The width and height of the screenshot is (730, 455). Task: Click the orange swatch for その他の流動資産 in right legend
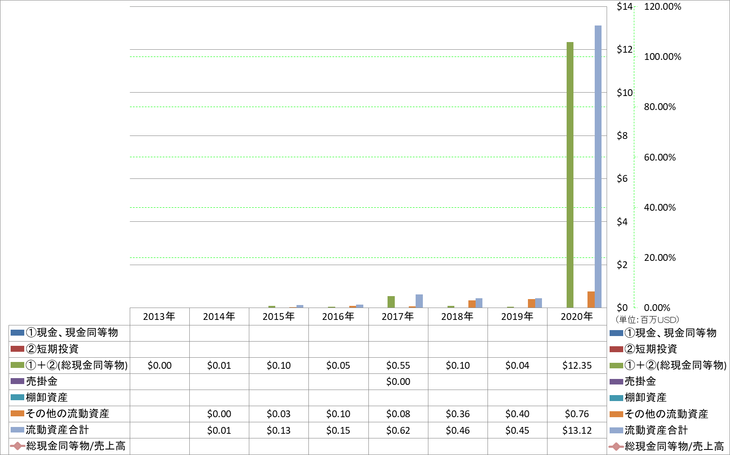pos(616,414)
